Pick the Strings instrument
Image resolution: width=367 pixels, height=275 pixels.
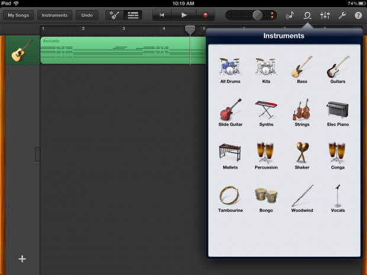(x=302, y=113)
